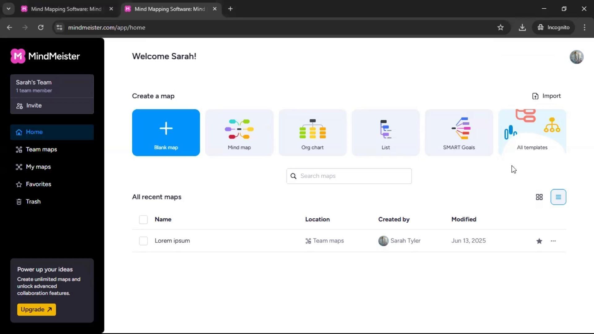Click Import to upload a map
Viewport: 594px width, 334px height.
pos(546,96)
